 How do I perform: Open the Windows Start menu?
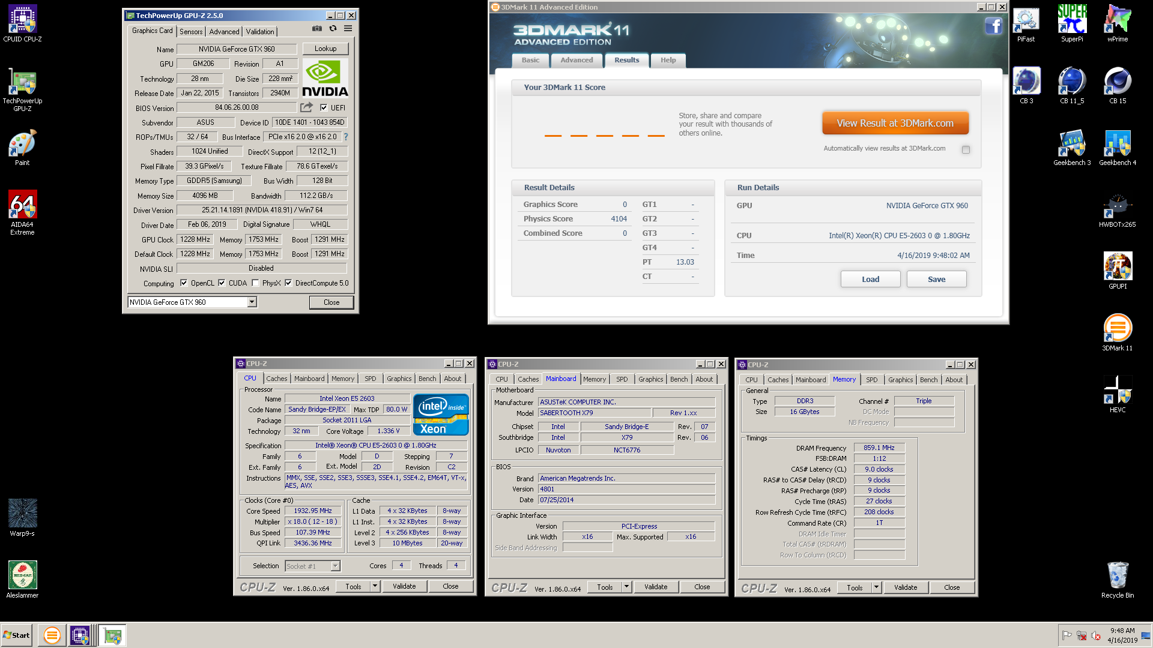[16, 635]
